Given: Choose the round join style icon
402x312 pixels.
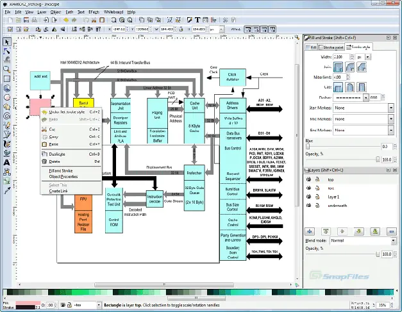Looking at the screenshot, I should pyautogui.click(x=350, y=67).
